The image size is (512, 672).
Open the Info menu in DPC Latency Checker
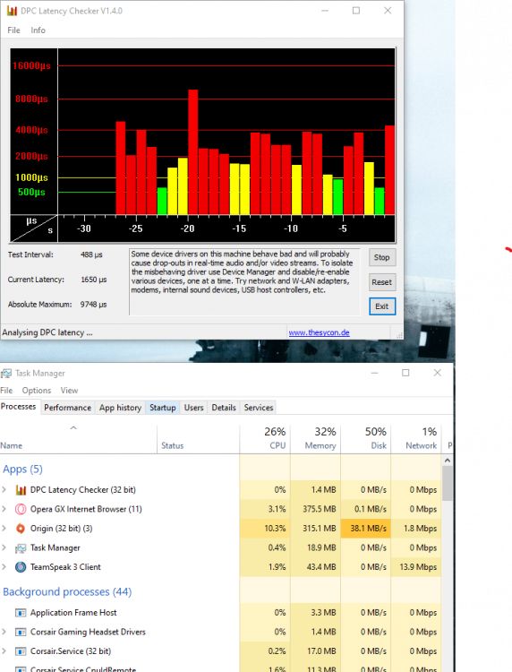pyautogui.click(x=38, y=30)
